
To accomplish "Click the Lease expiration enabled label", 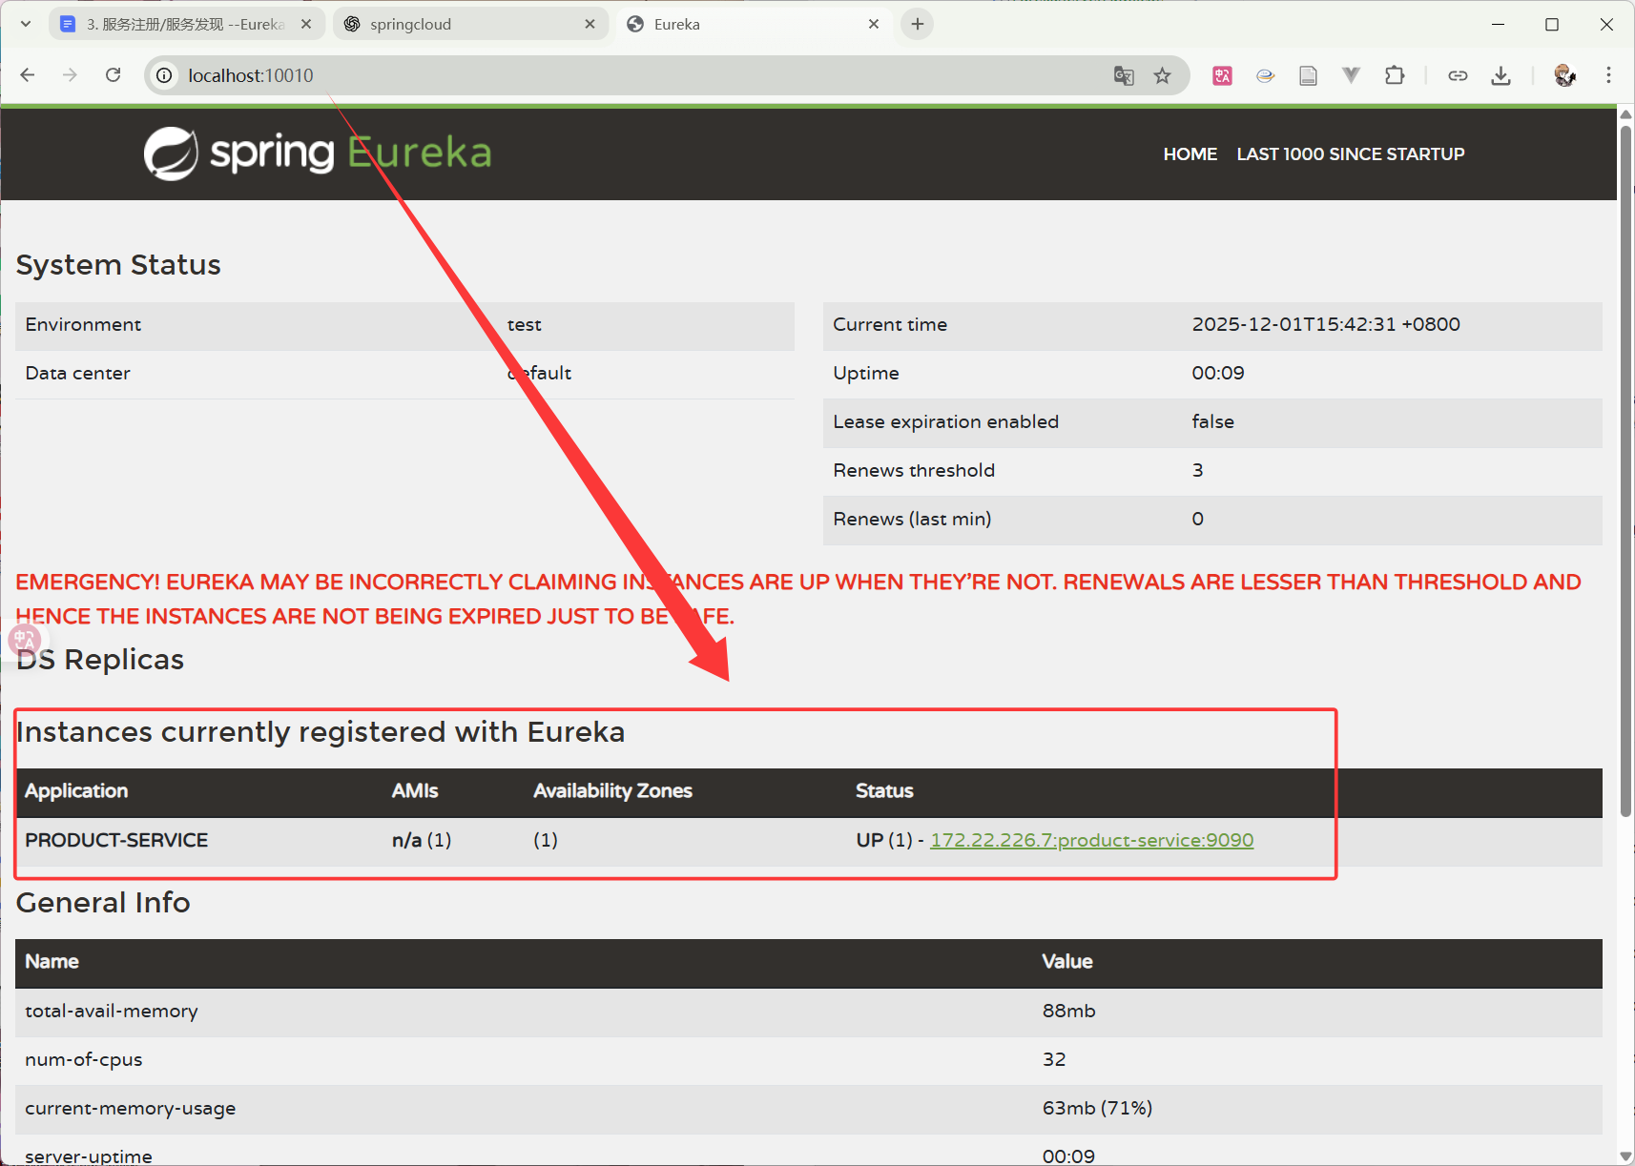I will coord(945,421).
